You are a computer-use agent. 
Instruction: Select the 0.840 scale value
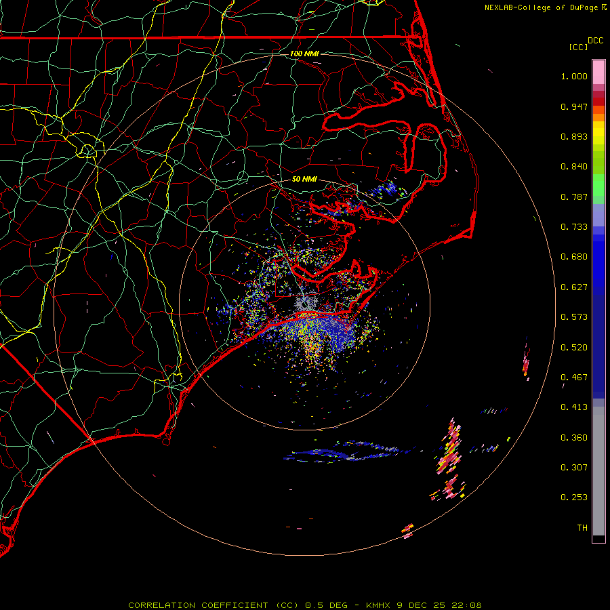574,167
